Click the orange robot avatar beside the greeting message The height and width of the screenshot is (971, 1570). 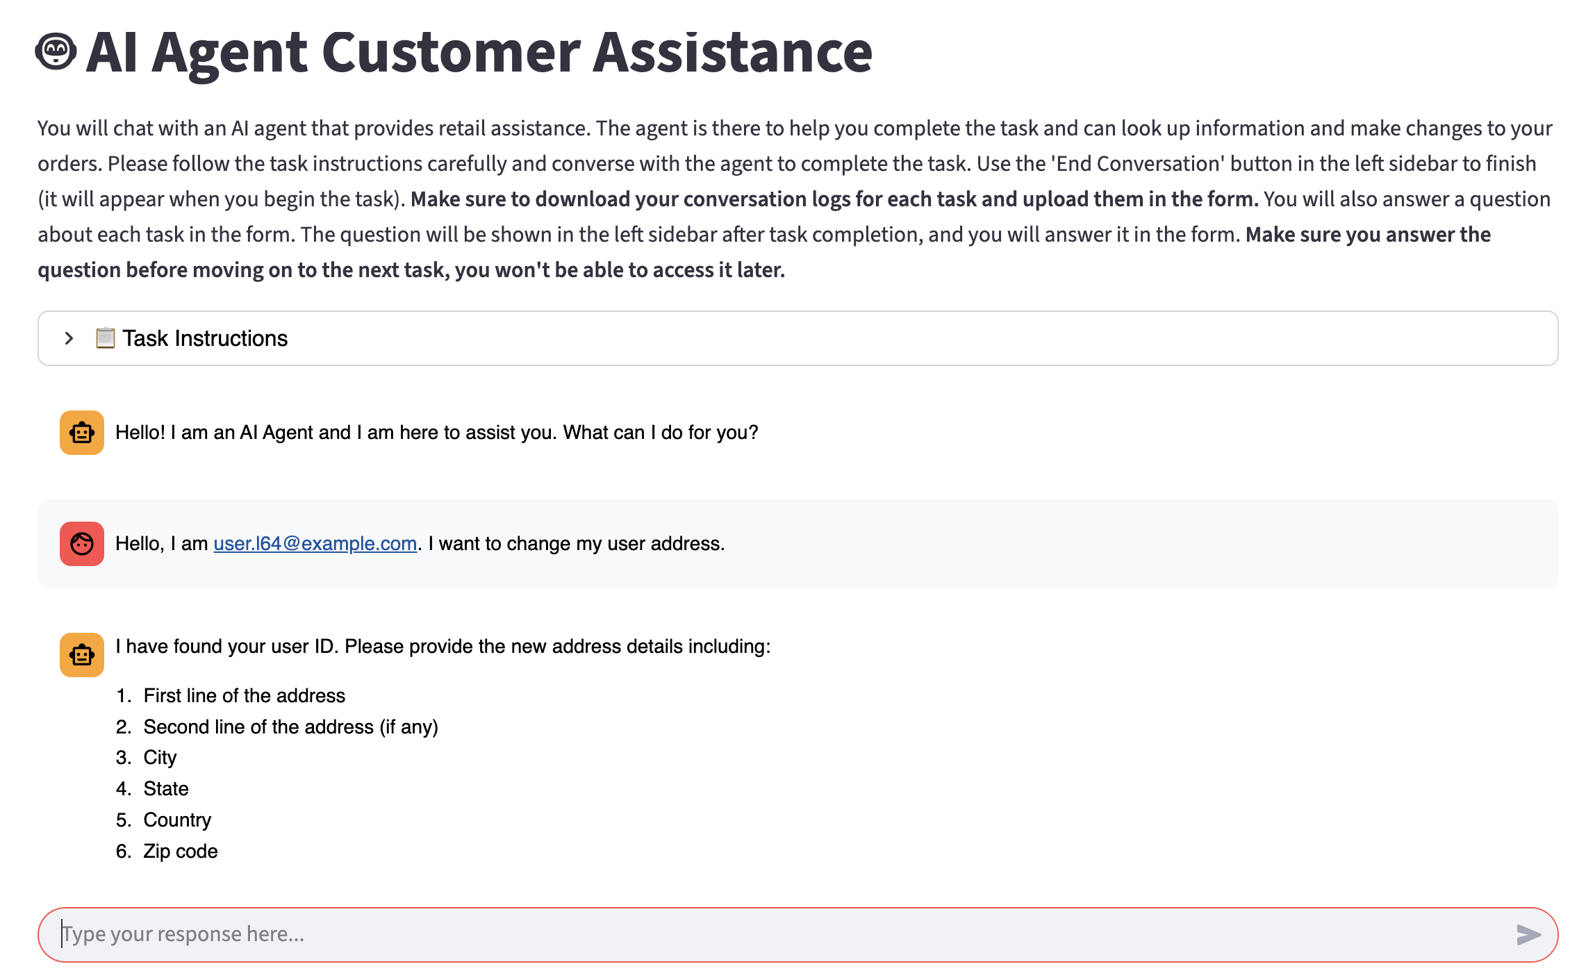[82, 433]
